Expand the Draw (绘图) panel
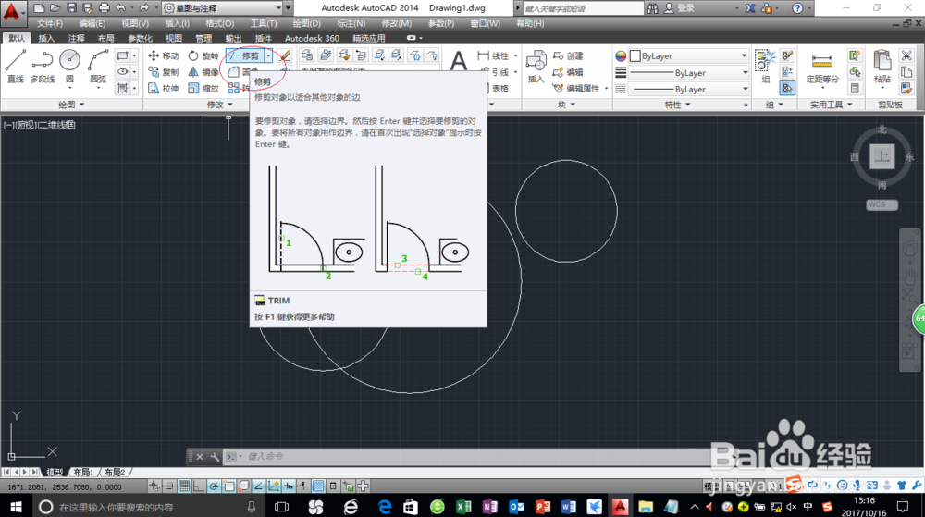Screen dimensions: 925x517 pyautogui.click(x=71, y=105)
